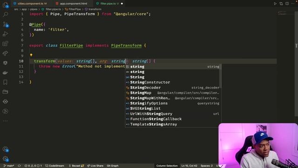Viewport: 298px width, 168px height.
Task: Select the first 'string' autocomplete suggestion
Action: (x=173, y=67)
